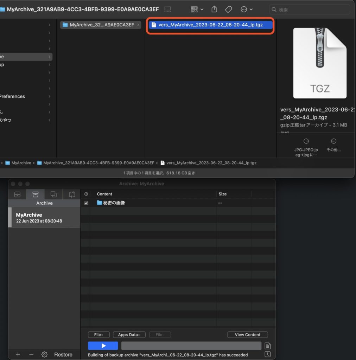356x360 pixels.
Task: Add an item with the plus button
Action: tap(17, 354)
